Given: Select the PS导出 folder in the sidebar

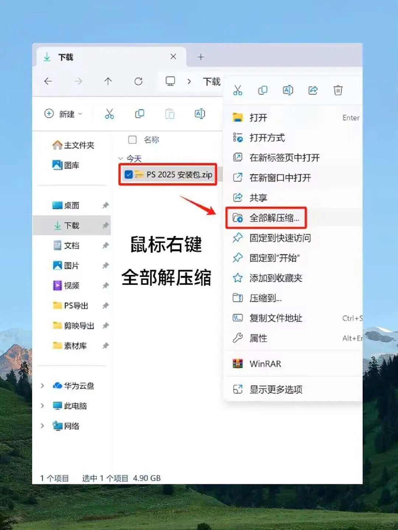Looking at the screenshot, I should 74,305.
